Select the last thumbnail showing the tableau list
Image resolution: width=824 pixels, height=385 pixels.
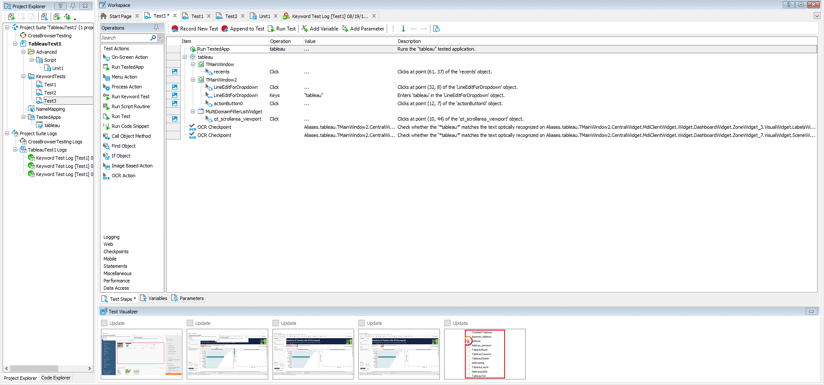point(485,354)
